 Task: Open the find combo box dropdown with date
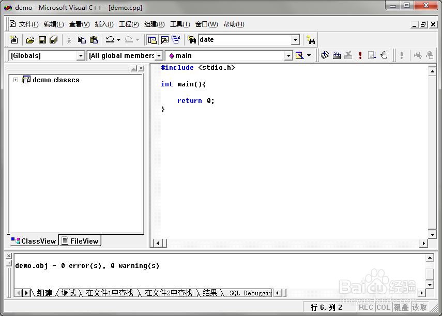pos(295,40)
